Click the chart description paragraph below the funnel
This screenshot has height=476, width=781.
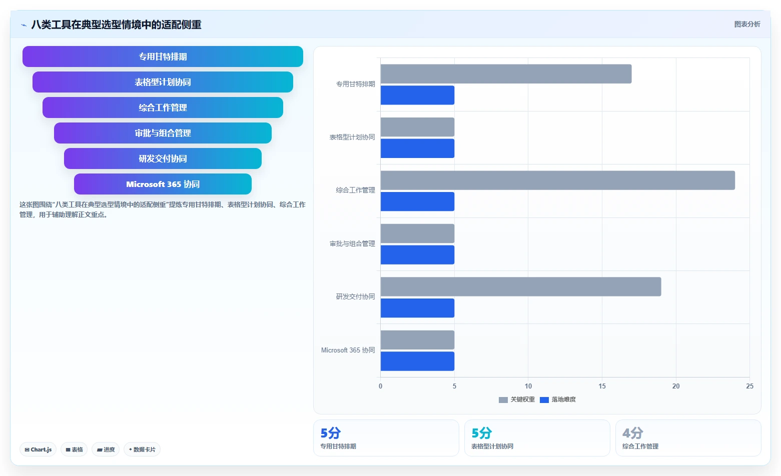coord(162,209)
